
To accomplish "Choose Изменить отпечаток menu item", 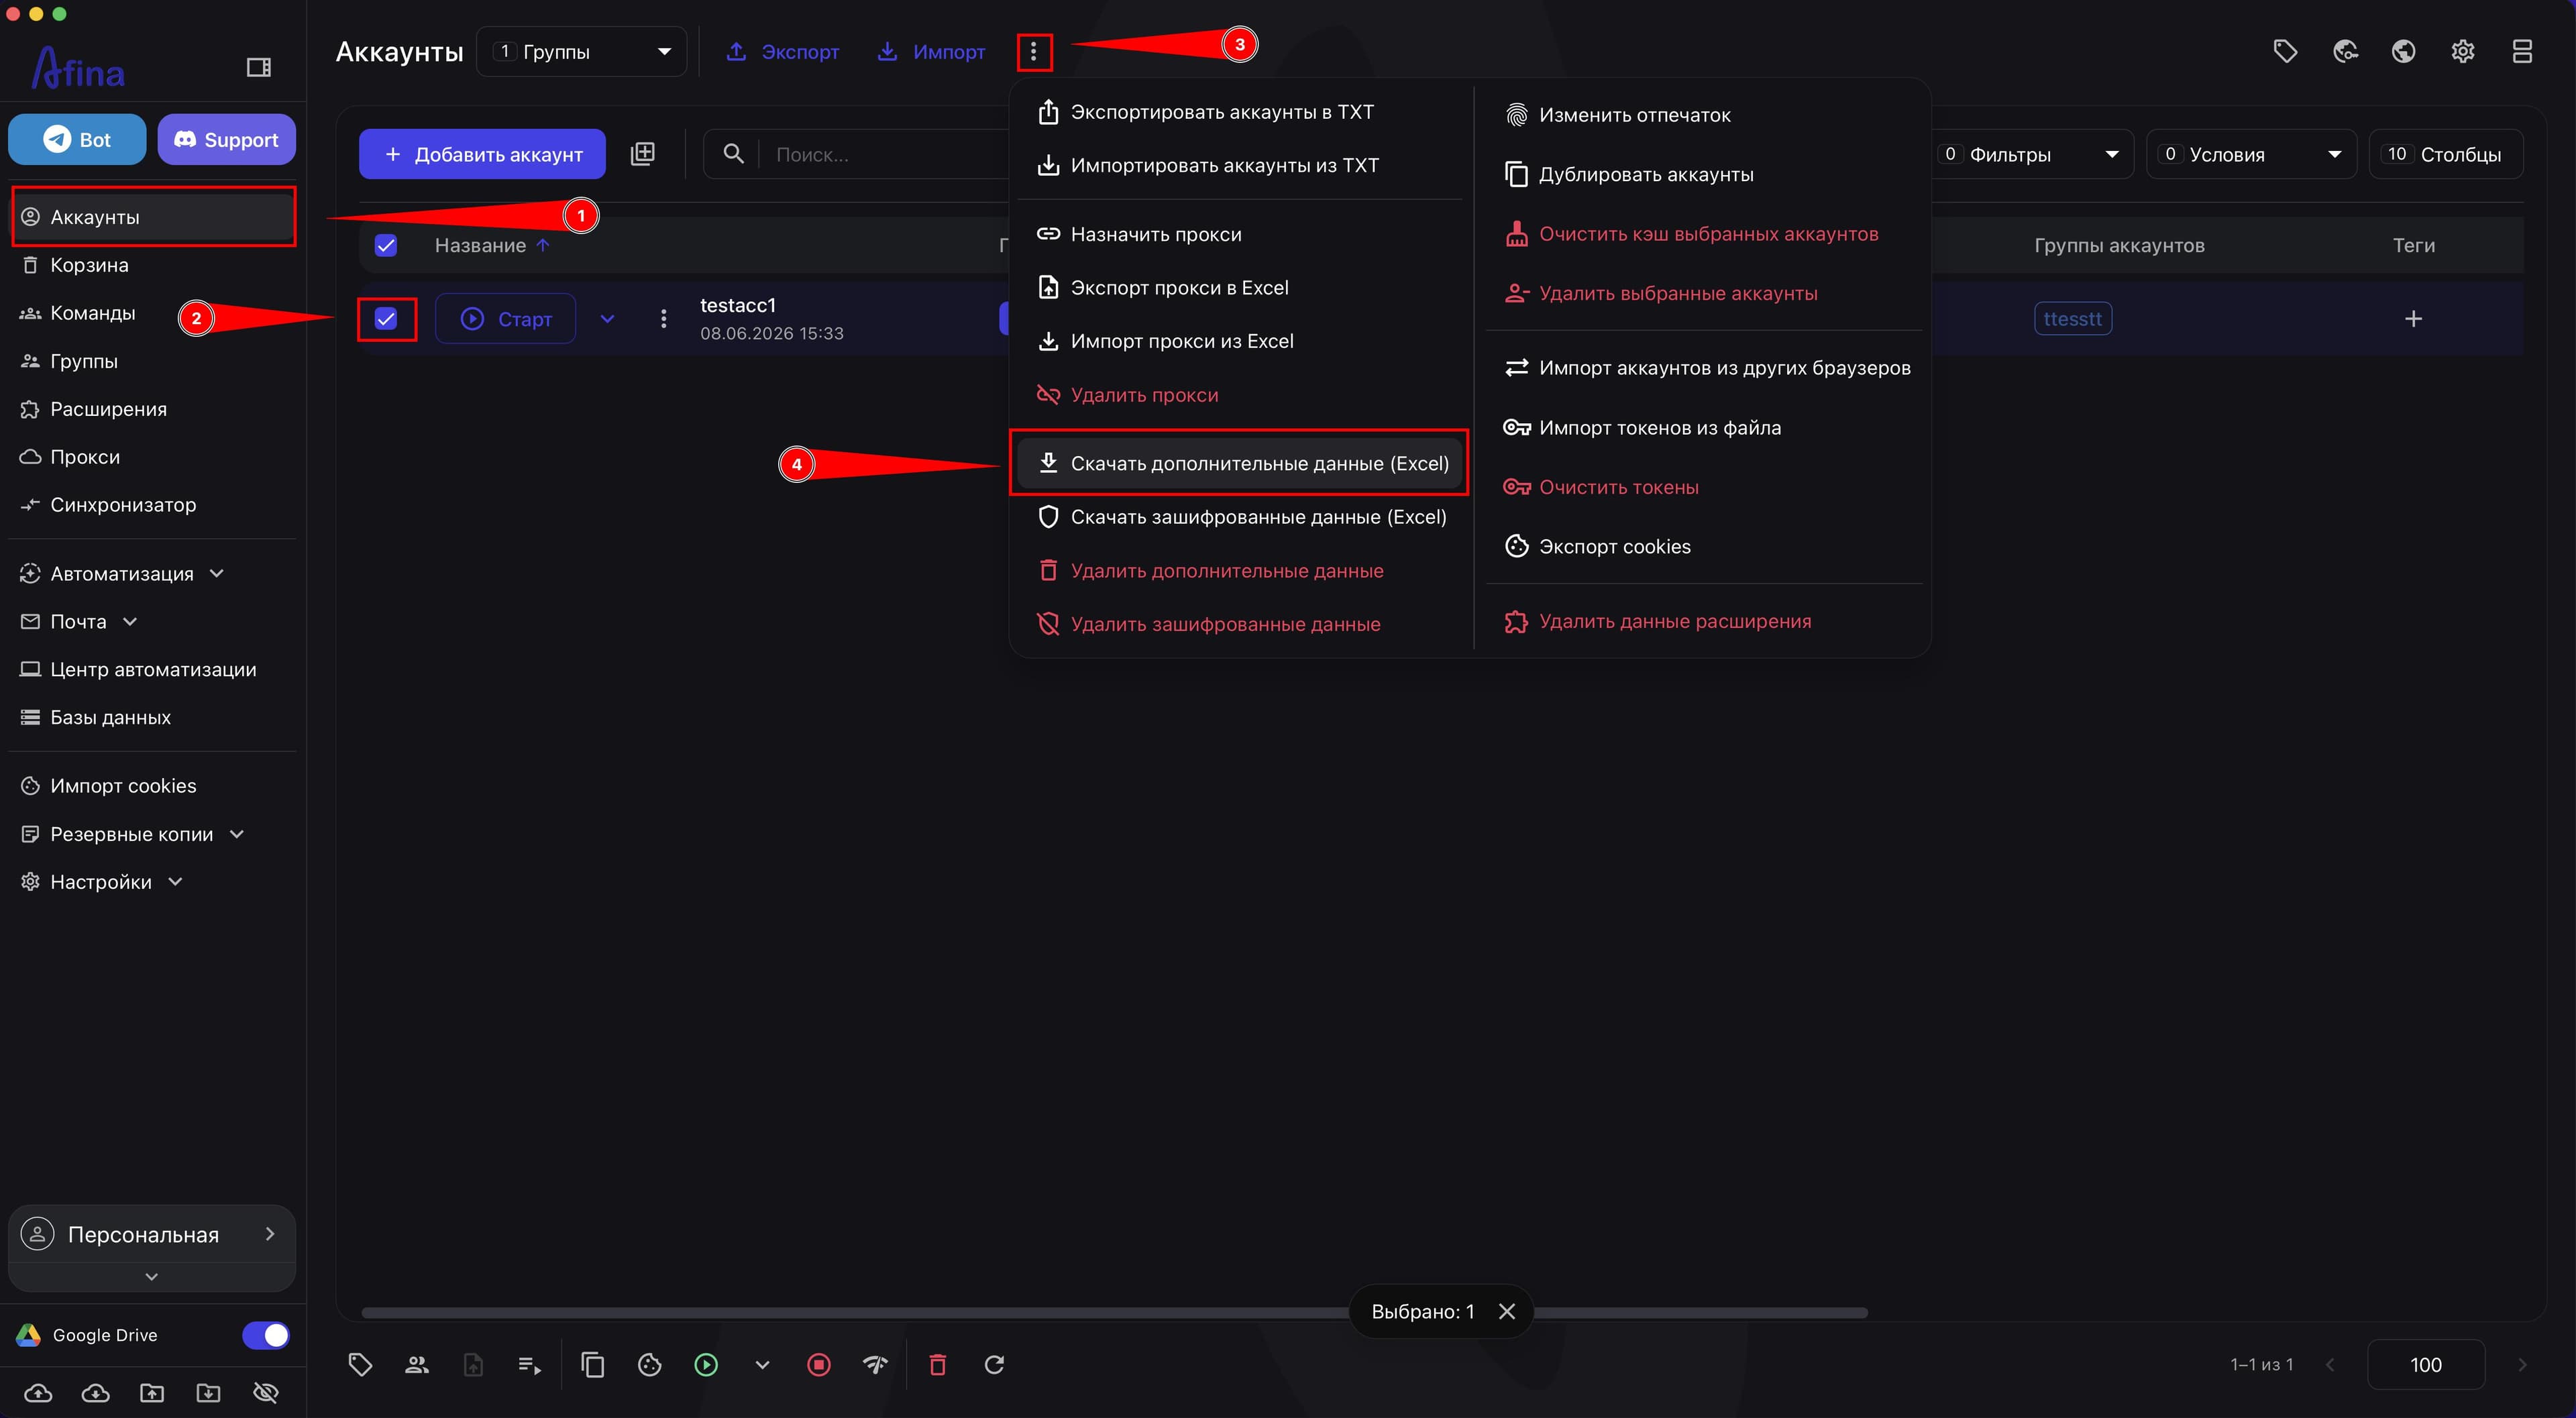I will pos(1704,115).
